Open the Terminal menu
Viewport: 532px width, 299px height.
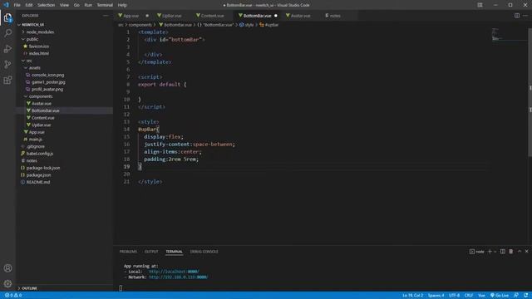105,5
